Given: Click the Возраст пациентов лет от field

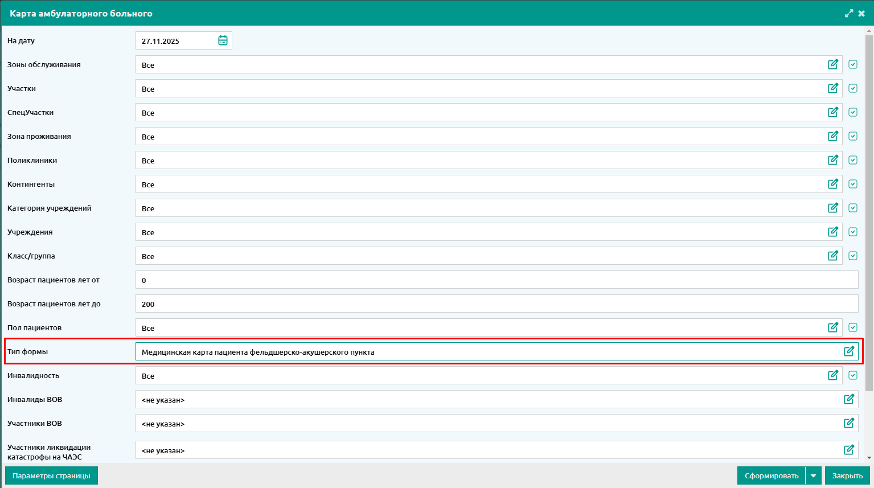Looking at the screenshot, I should pos(497,280).
